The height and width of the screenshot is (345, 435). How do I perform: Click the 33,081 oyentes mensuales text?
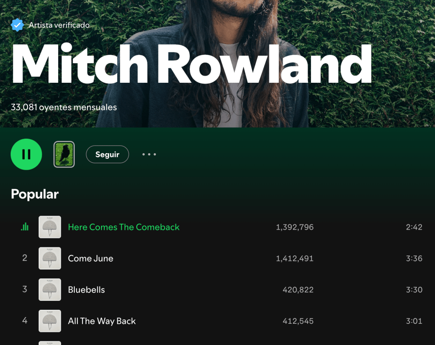point(64,107)
